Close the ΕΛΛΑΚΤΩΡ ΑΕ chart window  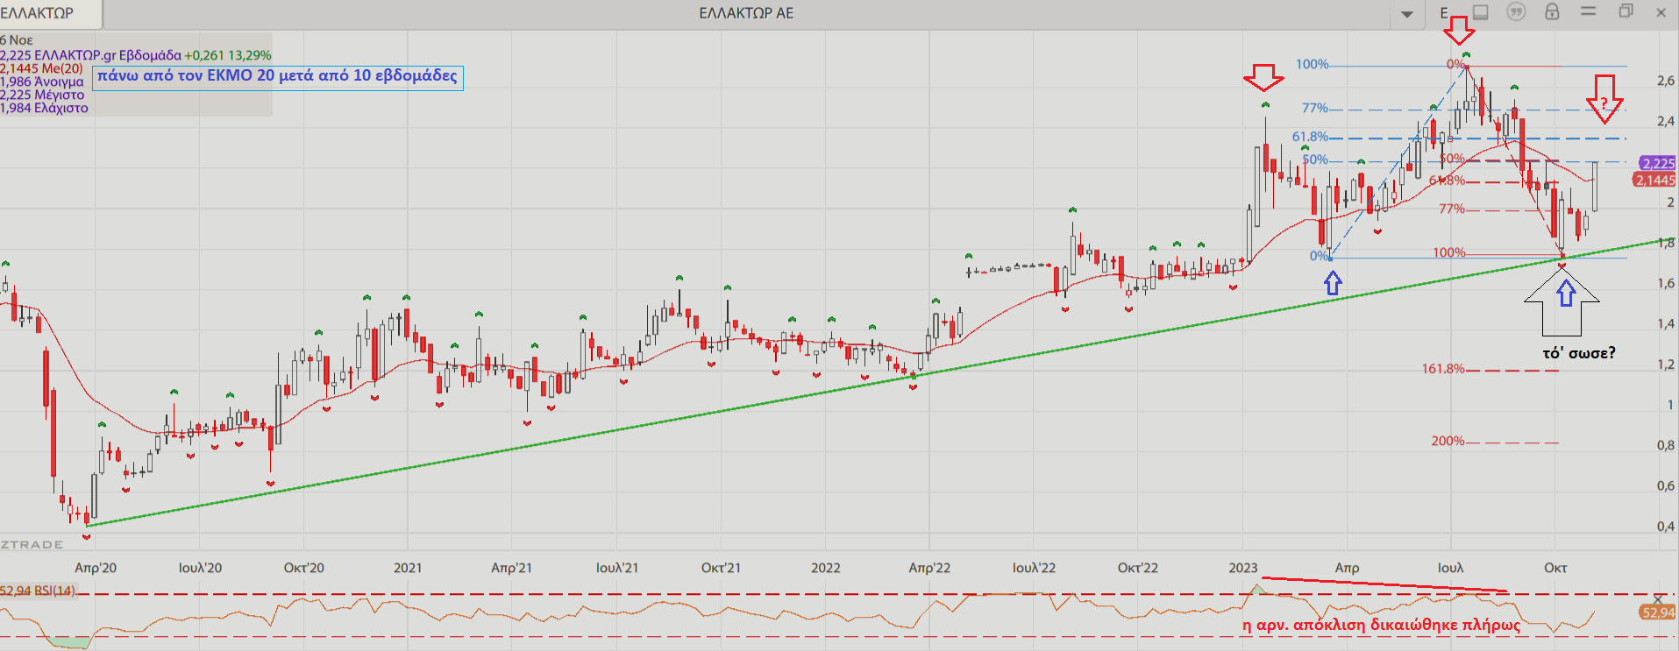1661,12
